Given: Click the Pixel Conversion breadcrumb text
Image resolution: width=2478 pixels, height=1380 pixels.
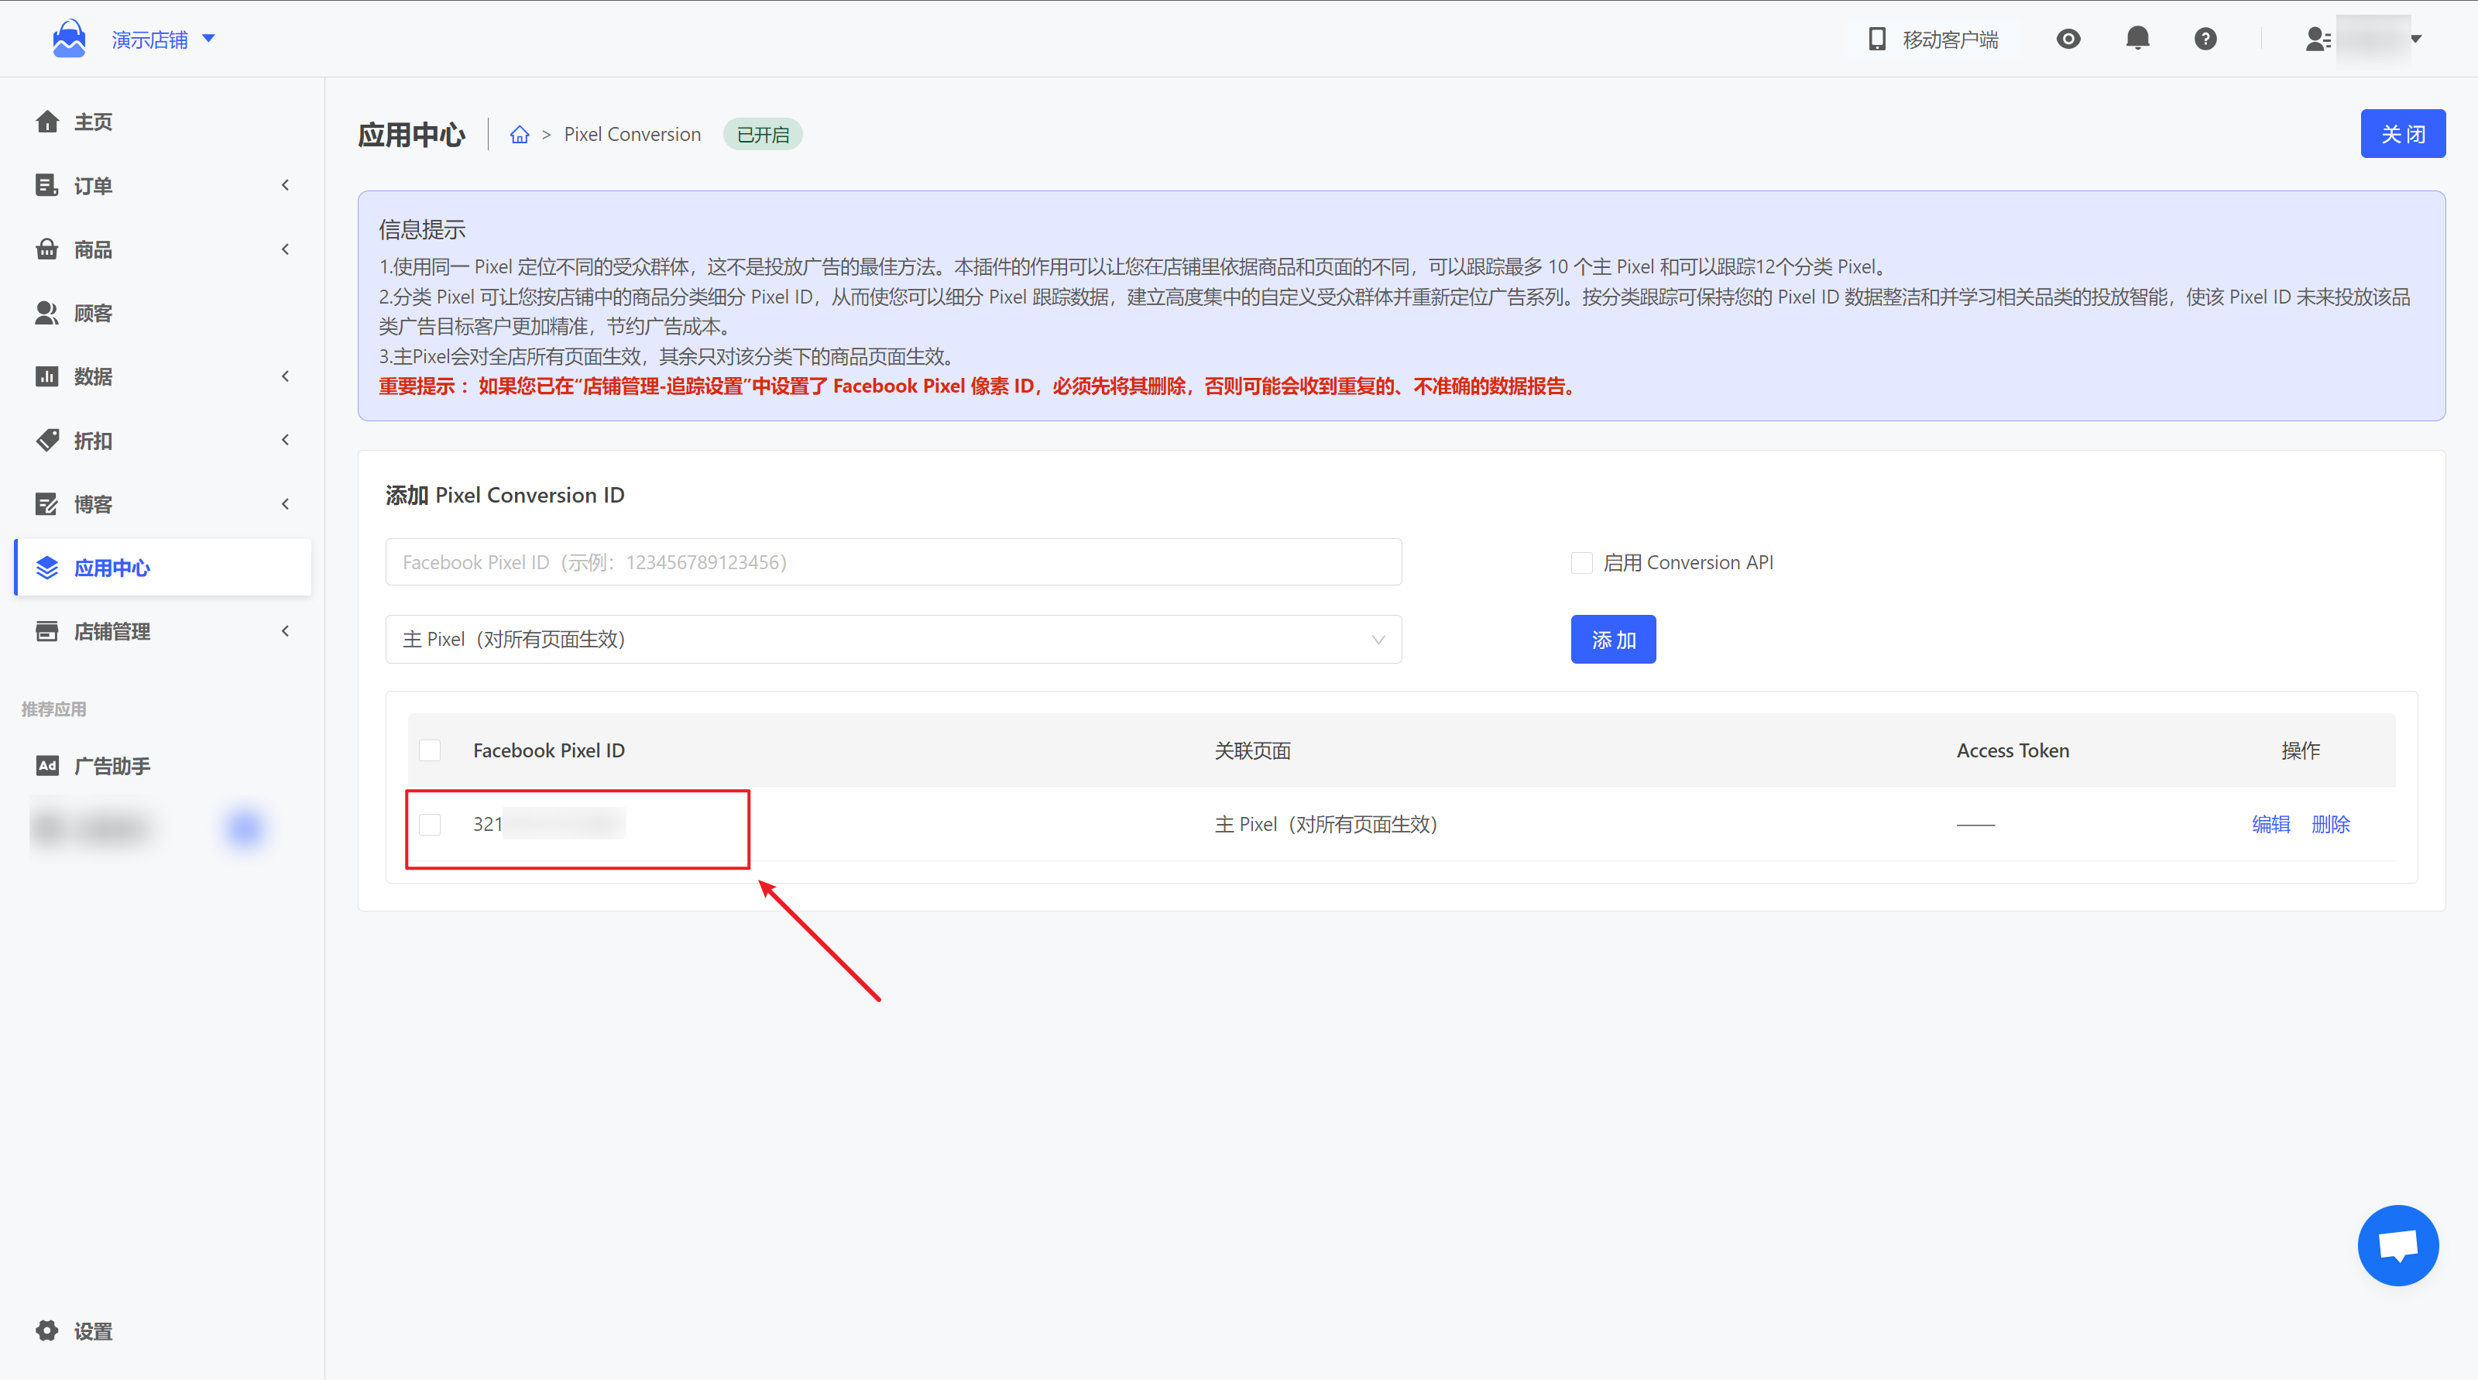Looking at the screenshot, I should (632, 135).
